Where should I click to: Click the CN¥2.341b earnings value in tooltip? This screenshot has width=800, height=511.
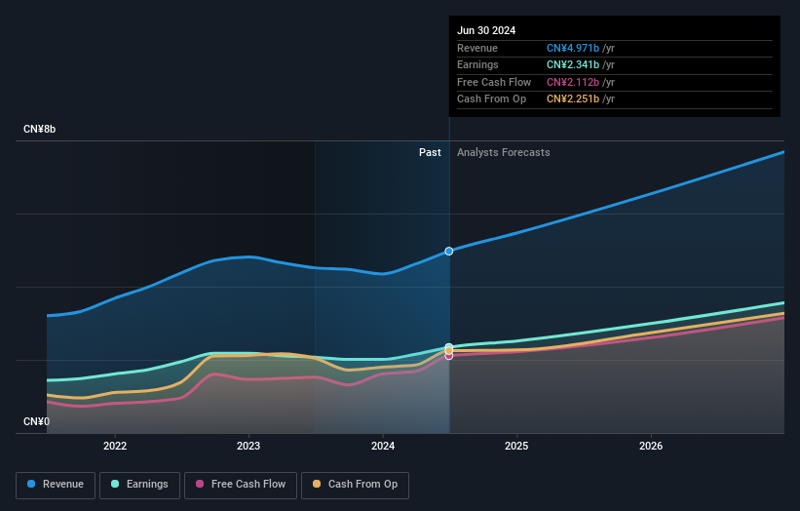[572, 64]
